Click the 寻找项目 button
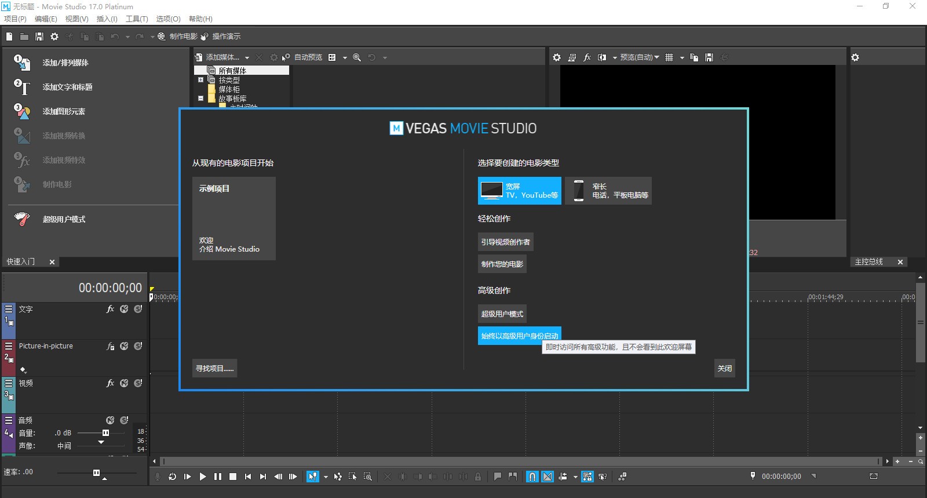 pos(214,369)
